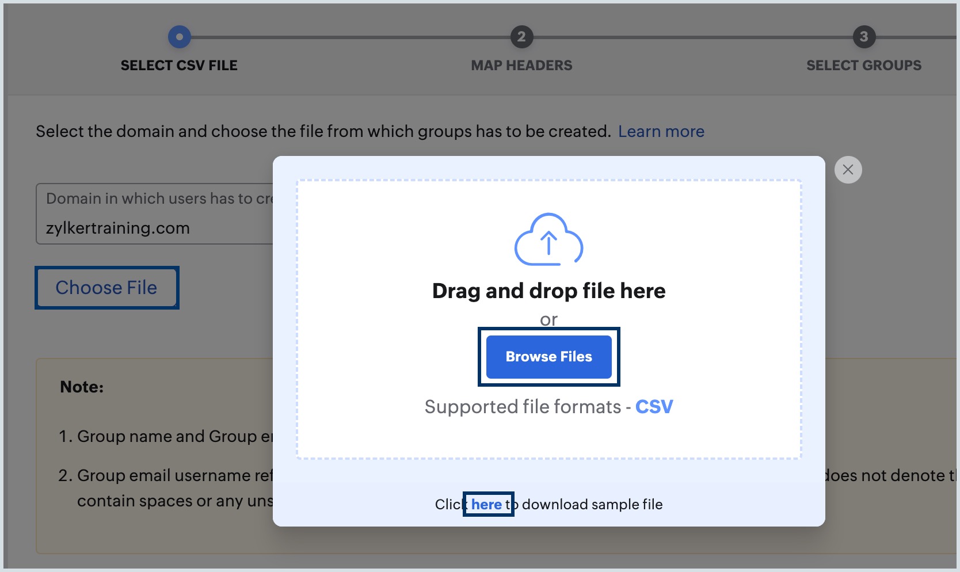Screen dimensions: 960x572
Task: Click the step 2 circle icon
Action: (x=521, y=37)
